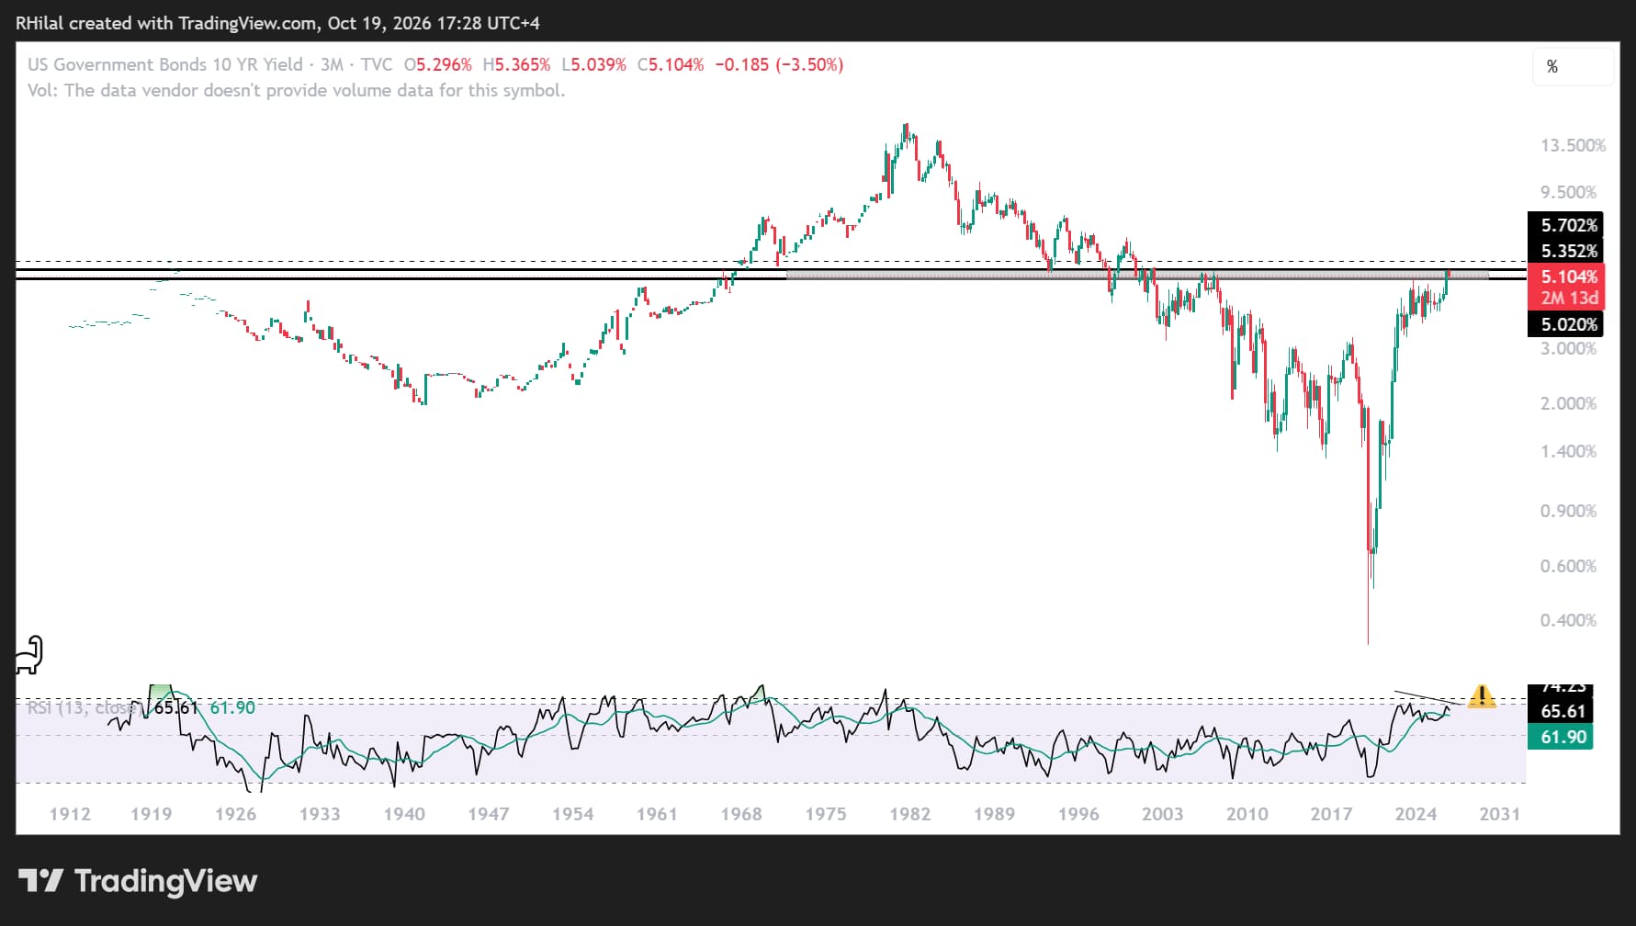Click the US Government Bonds 10 YR Yield title

[165, 64]
